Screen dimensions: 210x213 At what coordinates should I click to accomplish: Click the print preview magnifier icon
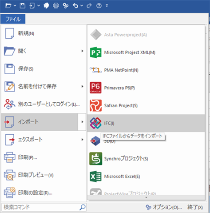(10, 175)
